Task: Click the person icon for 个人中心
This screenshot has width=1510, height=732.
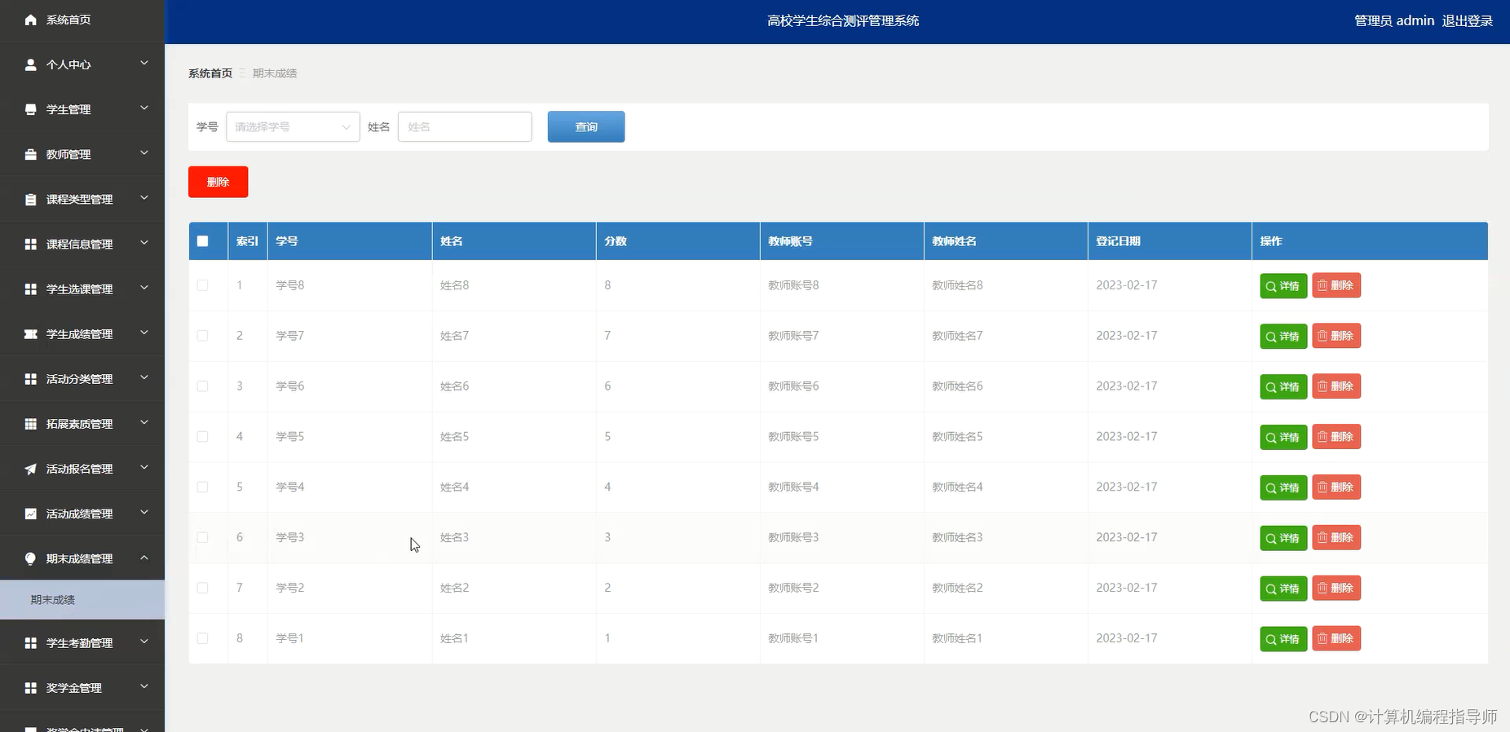Action: pyautogui.click(x=30, y=64)
